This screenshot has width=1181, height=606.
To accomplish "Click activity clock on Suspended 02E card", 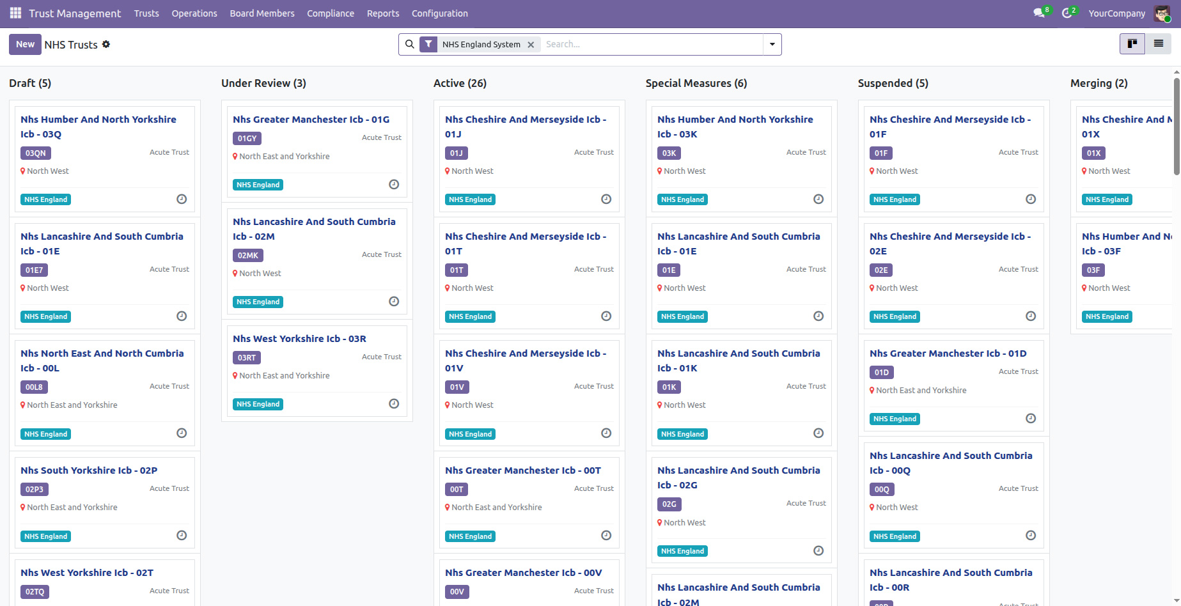I will point(1031,316).
